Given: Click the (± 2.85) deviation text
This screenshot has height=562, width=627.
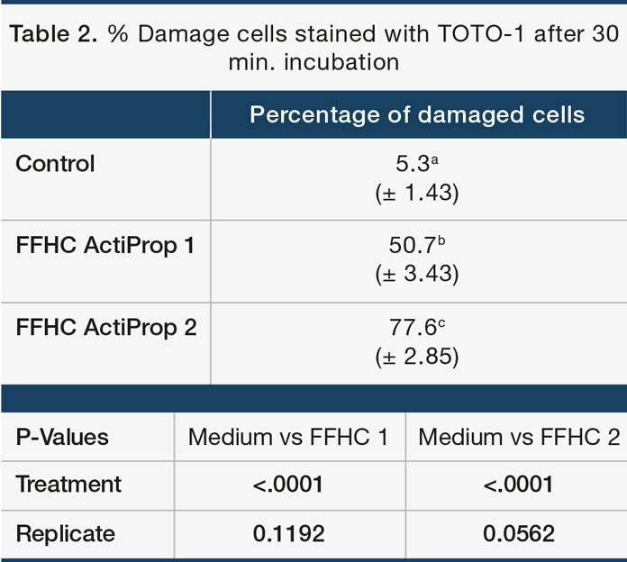Looking at the screenshot, I should (417, 357).
